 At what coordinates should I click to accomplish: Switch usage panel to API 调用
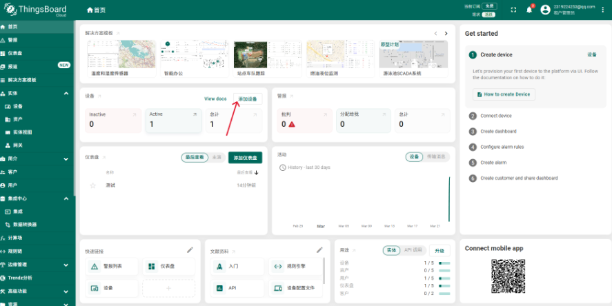pyautogui.click(x=413, y=250)
